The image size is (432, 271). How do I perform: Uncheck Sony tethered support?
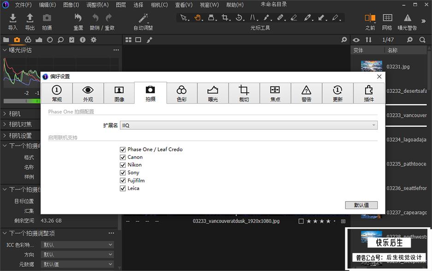pos(123,173)
